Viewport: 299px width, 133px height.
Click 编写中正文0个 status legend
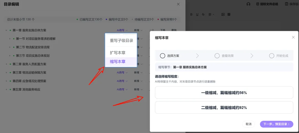tap(117, 19)
